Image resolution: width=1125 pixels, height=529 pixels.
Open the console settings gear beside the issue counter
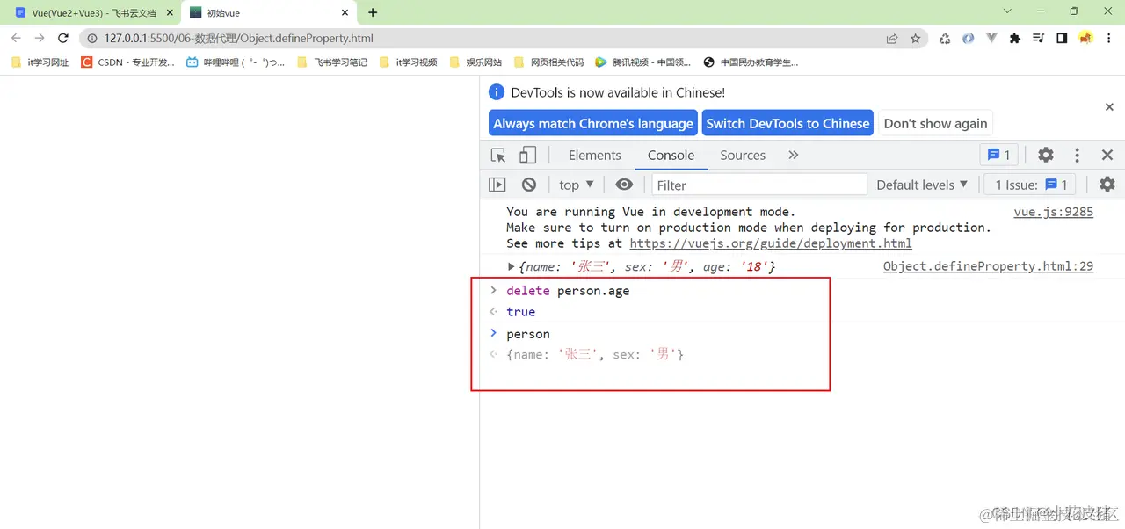tap(1107, 185)
